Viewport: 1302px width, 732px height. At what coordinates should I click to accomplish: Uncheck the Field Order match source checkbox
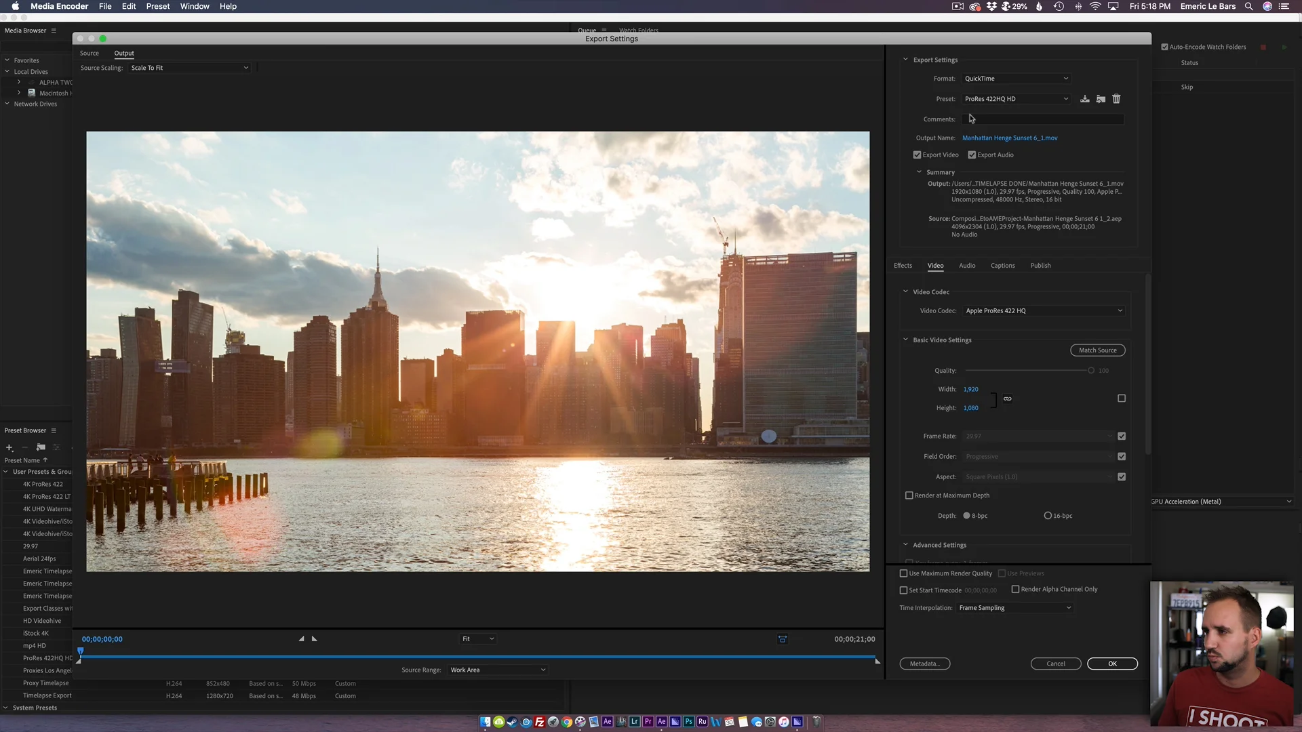coord(1122,457)
